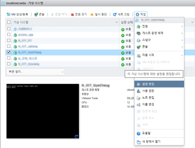The image size is (195, 148).
Task: Open the N_과제_테스트 VM name link
Action: coord(28,58)
